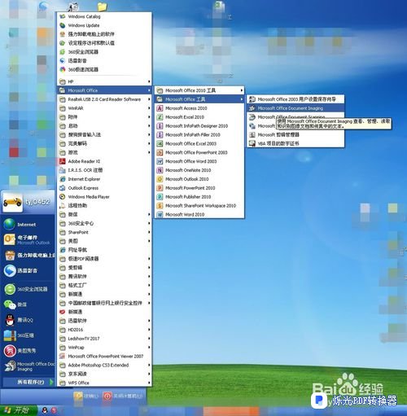Start Windows Media Player icon
The height and width of the screenshot is (416, 407).
pos(63,197)
